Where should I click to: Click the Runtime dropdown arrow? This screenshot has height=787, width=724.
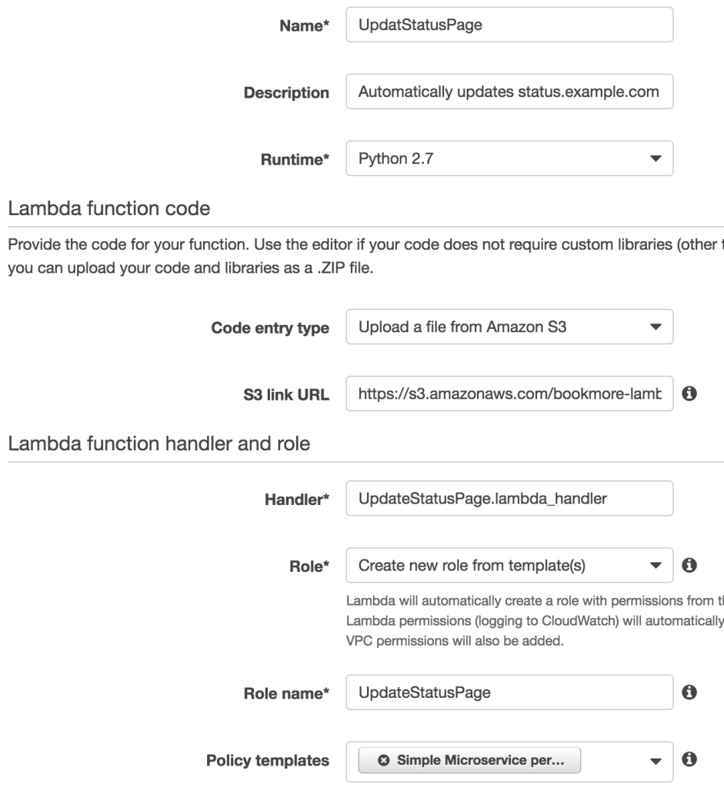pos(656,158)
